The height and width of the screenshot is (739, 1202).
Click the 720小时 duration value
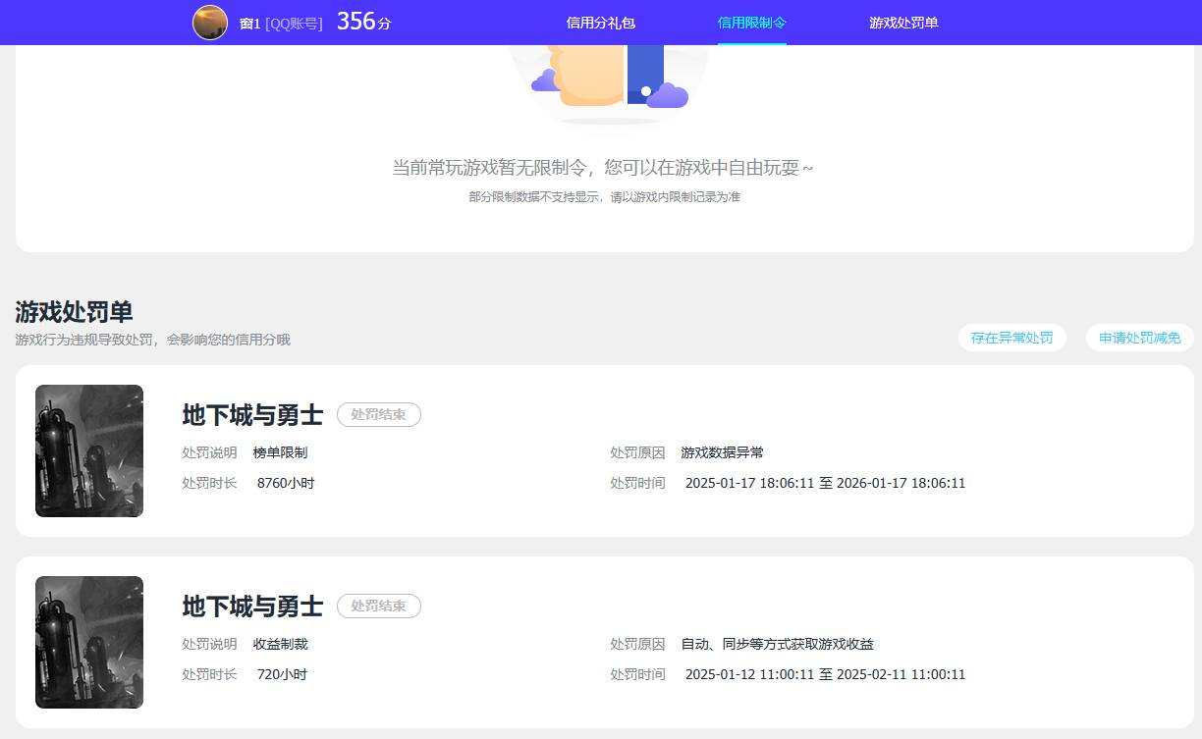[282, 674]
